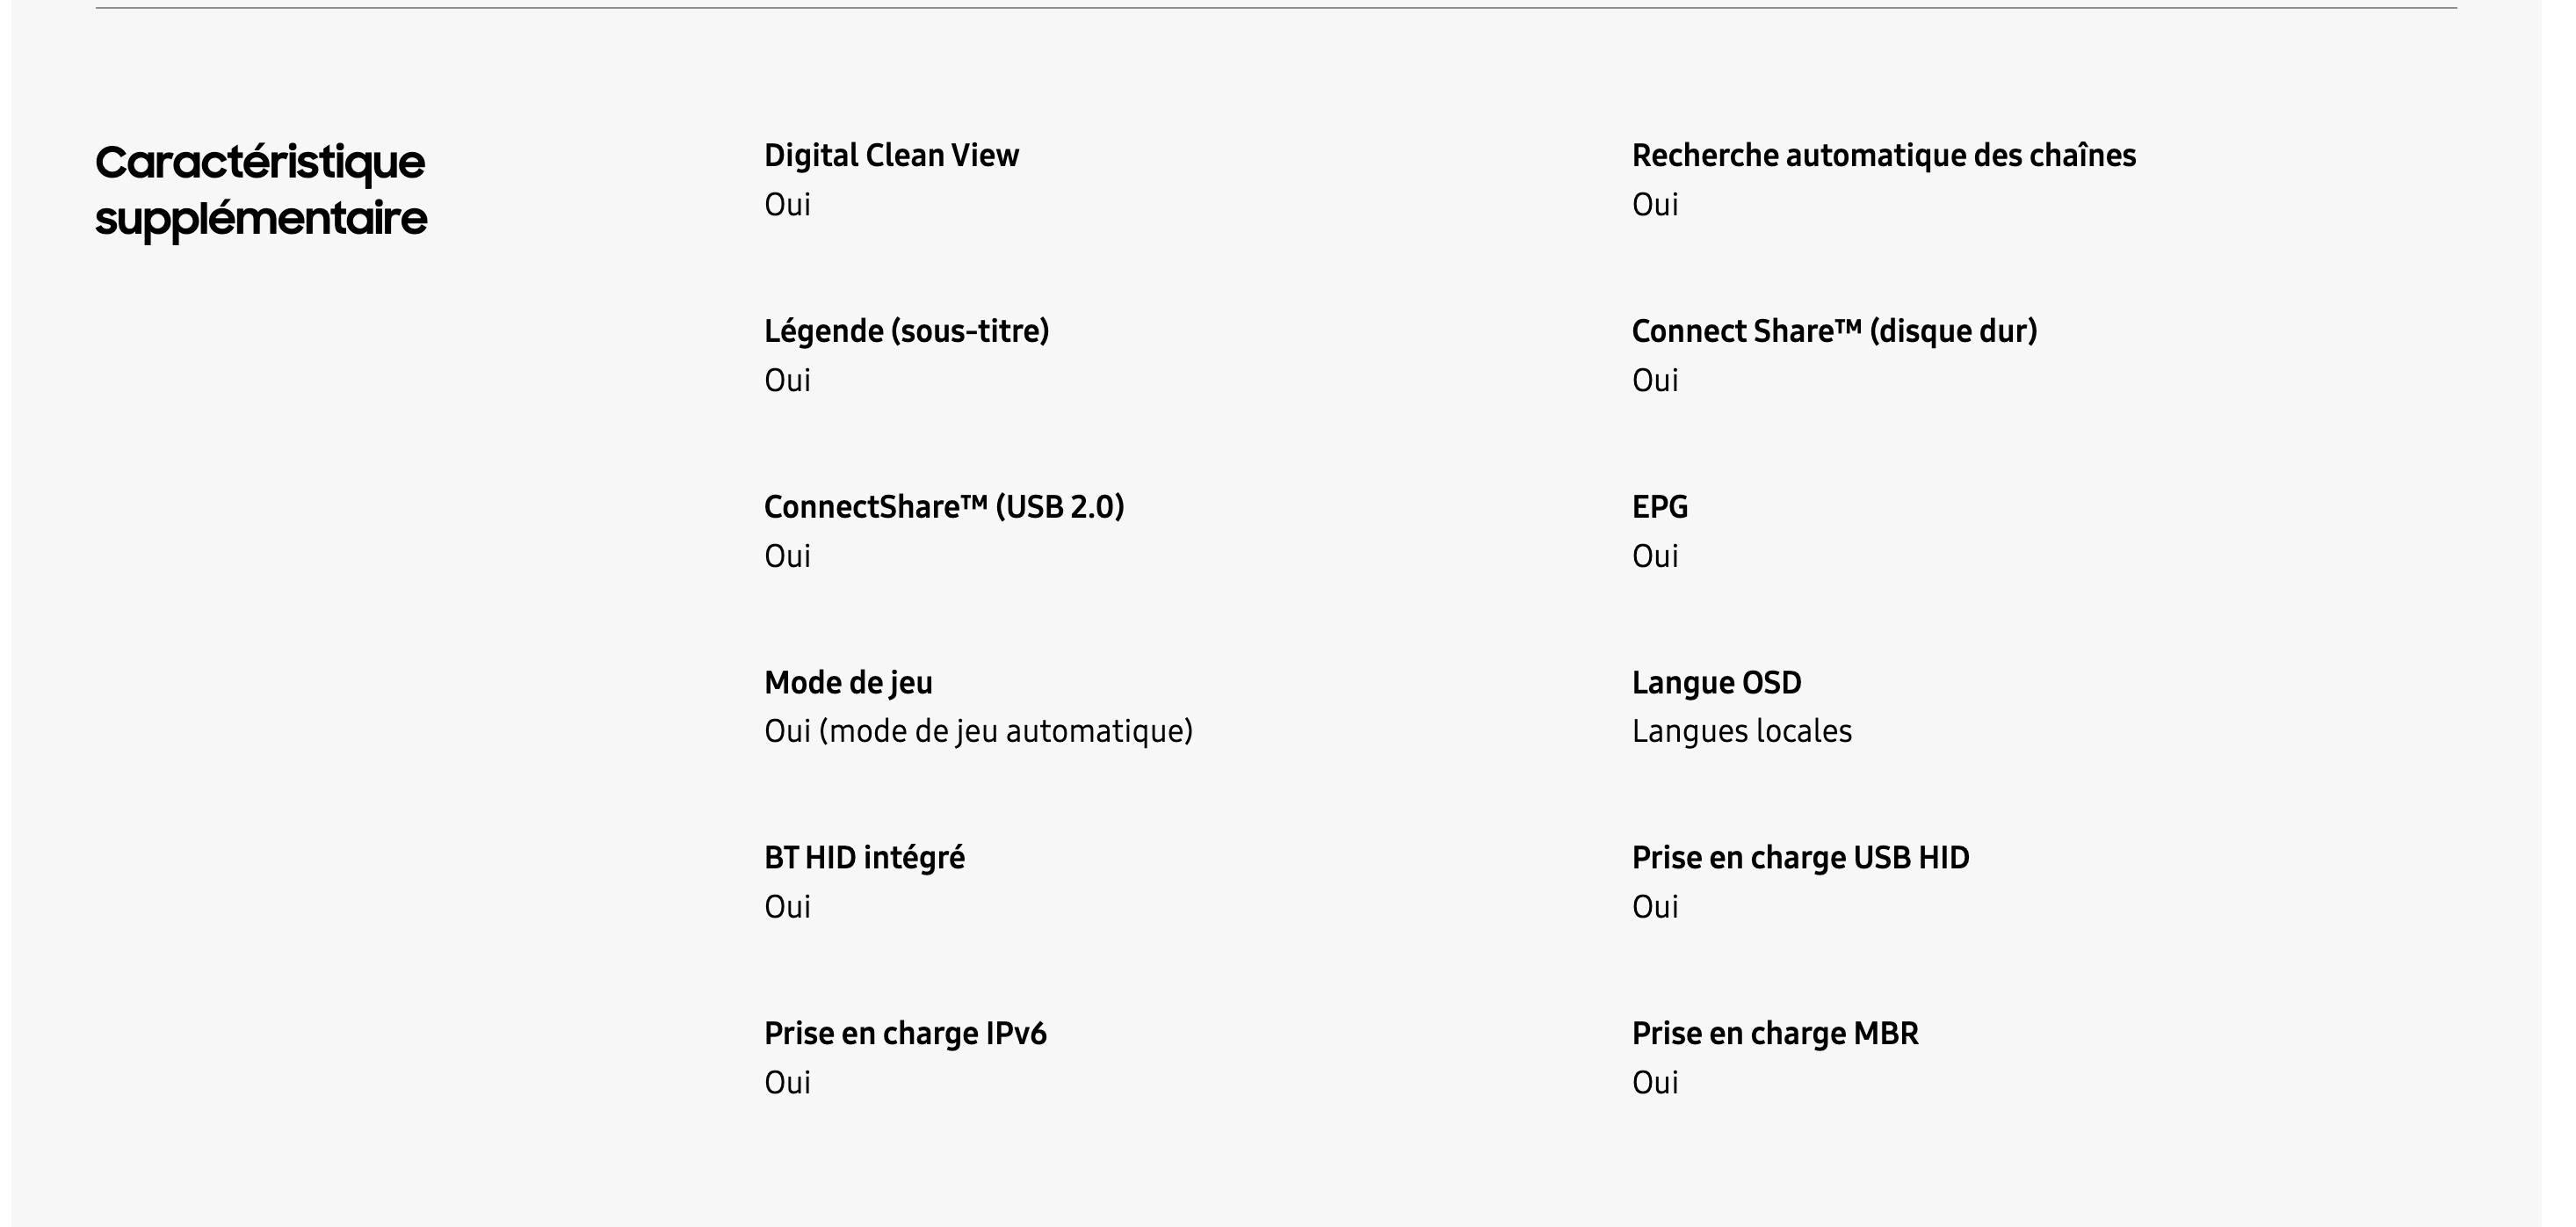
Task: Click 'Oui' value under Digital Clean View
Action: [x=787, y=204]
